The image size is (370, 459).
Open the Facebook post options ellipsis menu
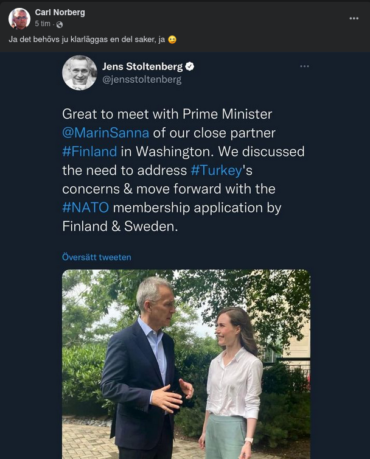click(354, 18)
